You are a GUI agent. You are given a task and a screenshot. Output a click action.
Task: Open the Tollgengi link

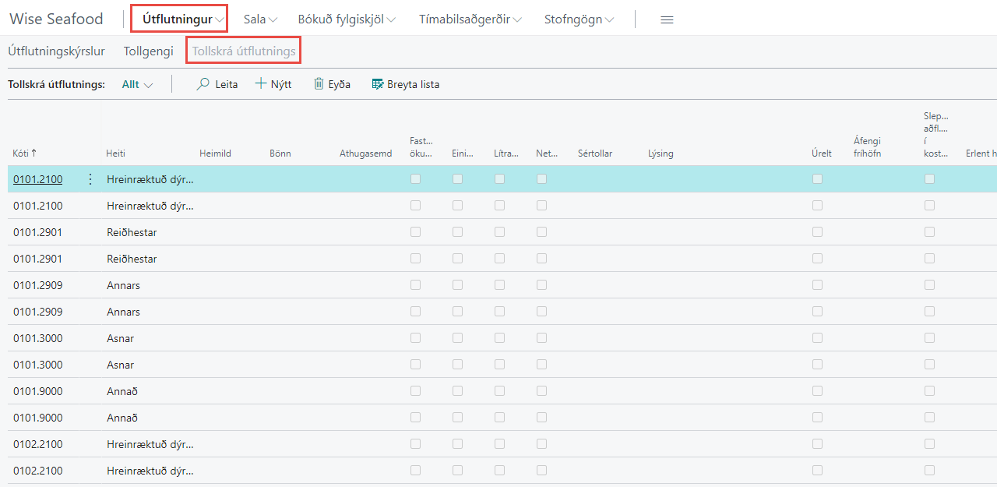click(148, 51)
